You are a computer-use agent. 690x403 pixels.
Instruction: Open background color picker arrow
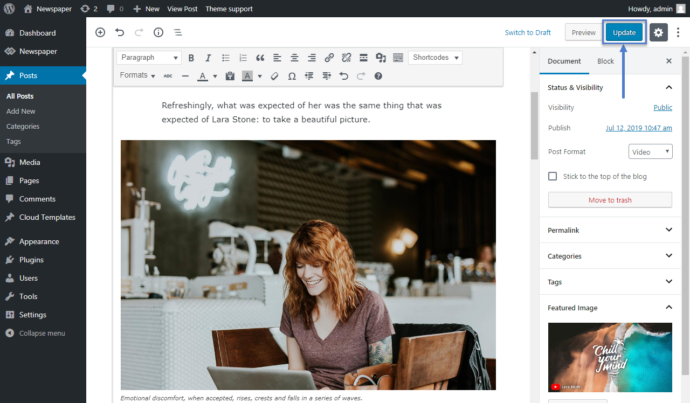click(x=260, y=76)
